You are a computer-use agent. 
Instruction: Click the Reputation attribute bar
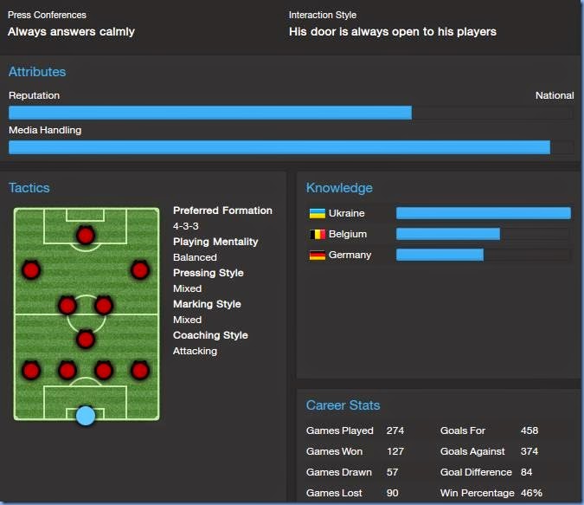pyautogui.click(x=290, y=113)
